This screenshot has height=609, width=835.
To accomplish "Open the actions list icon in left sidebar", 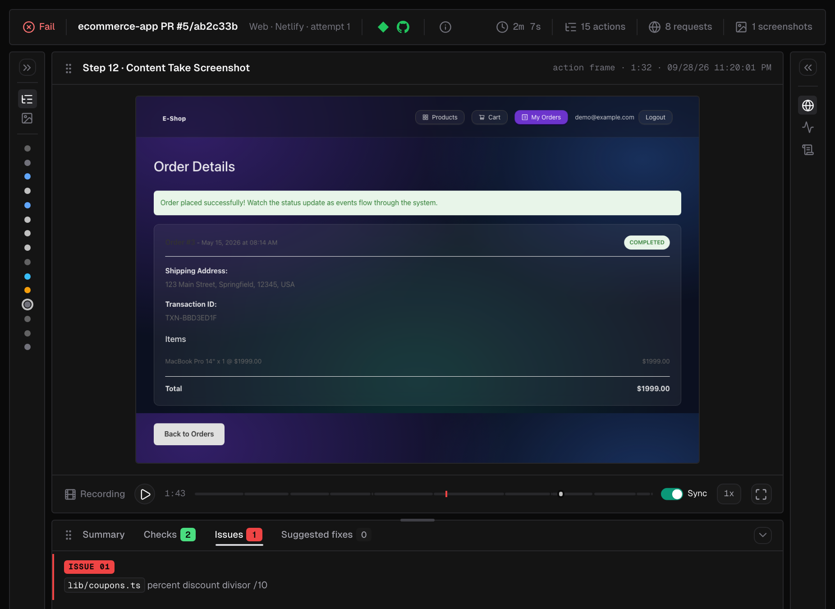I will [27, 99].
